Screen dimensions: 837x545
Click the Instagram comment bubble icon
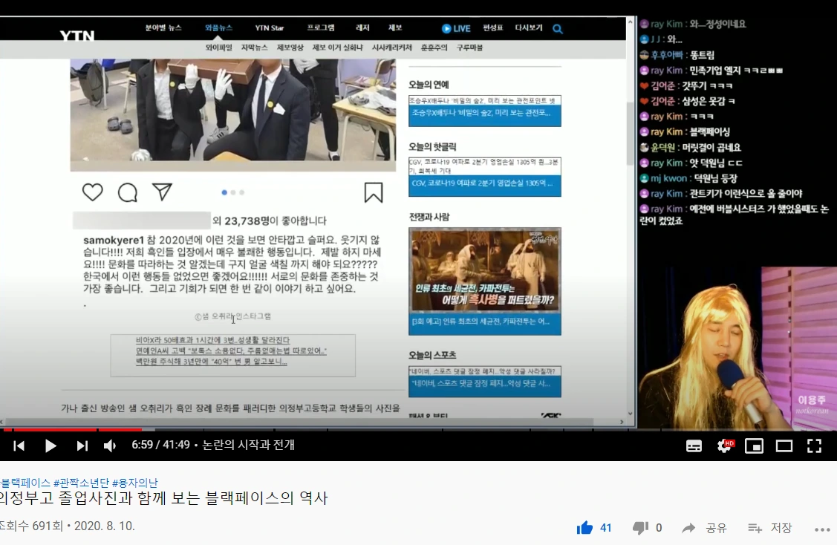(x=128, y=192)
